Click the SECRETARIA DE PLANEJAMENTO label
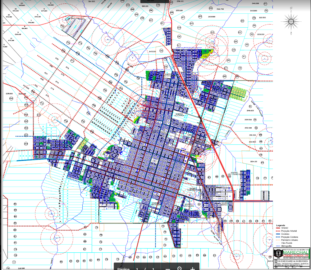 click(295, 258)
